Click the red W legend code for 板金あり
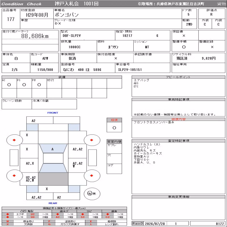This screenshot has height=227, width=227. coord(8,221)
